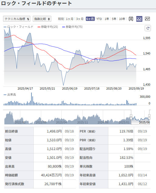
Task: Click the 配当利回り value 1.59%
Action: coord(128,149)
